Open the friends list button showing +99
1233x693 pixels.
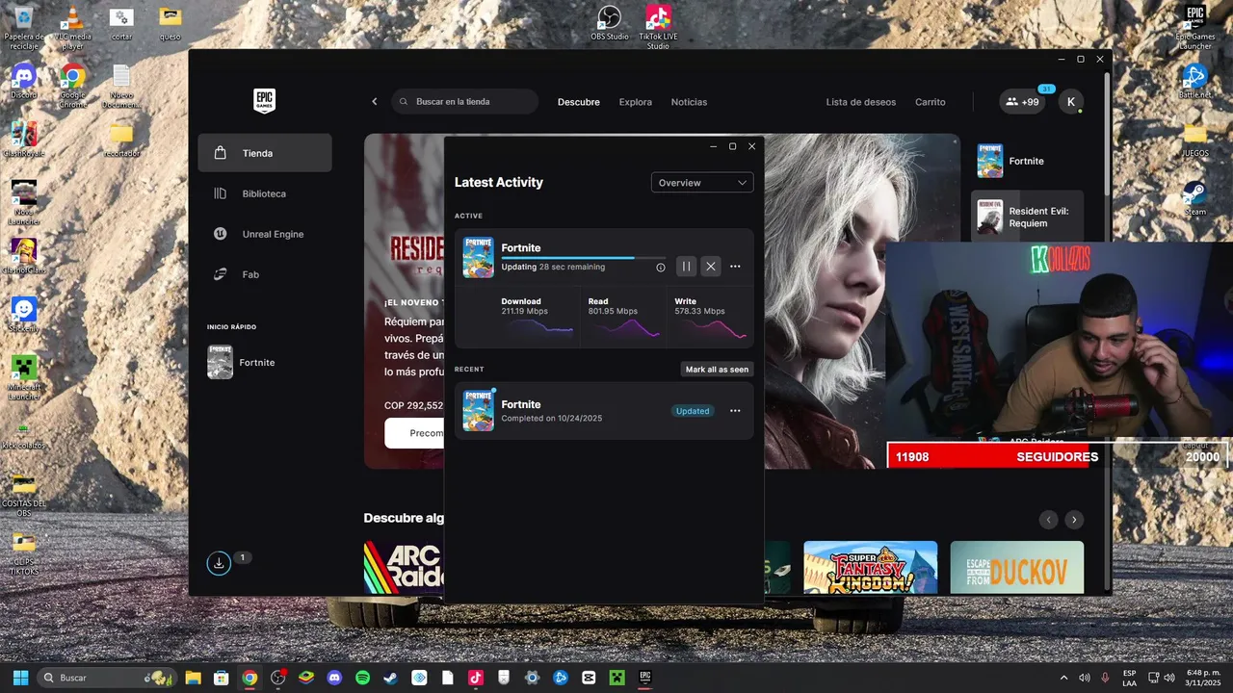1022,102
